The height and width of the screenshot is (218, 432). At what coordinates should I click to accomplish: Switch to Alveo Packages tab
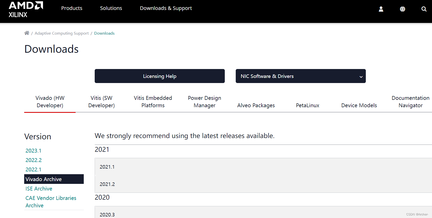coord(256,105)
